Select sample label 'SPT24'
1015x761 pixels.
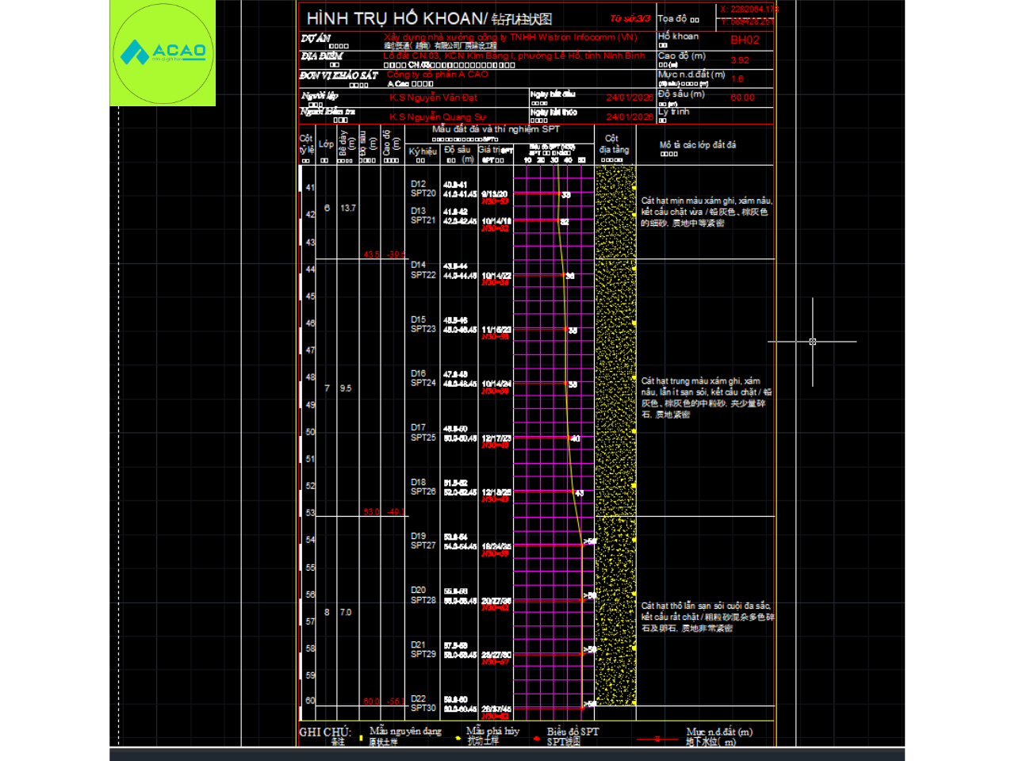point(423,383)
